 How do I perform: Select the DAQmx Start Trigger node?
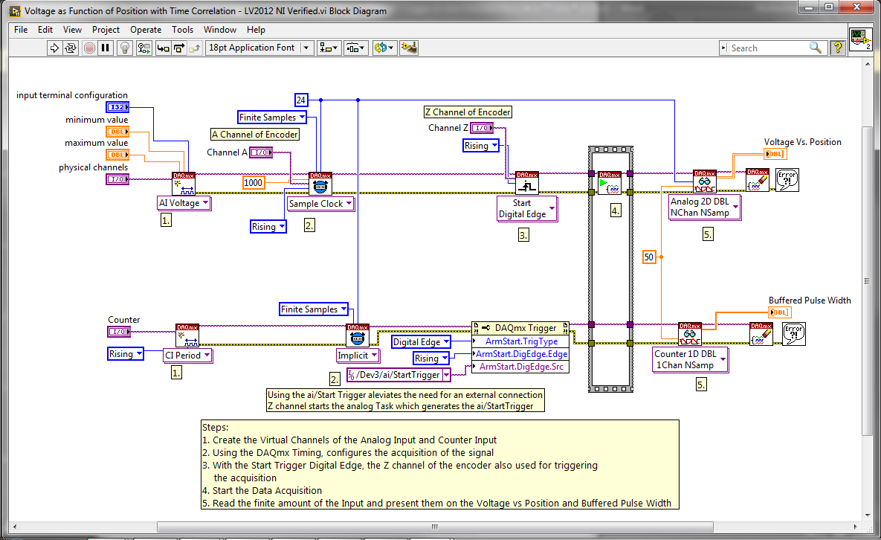coord(527,183)
